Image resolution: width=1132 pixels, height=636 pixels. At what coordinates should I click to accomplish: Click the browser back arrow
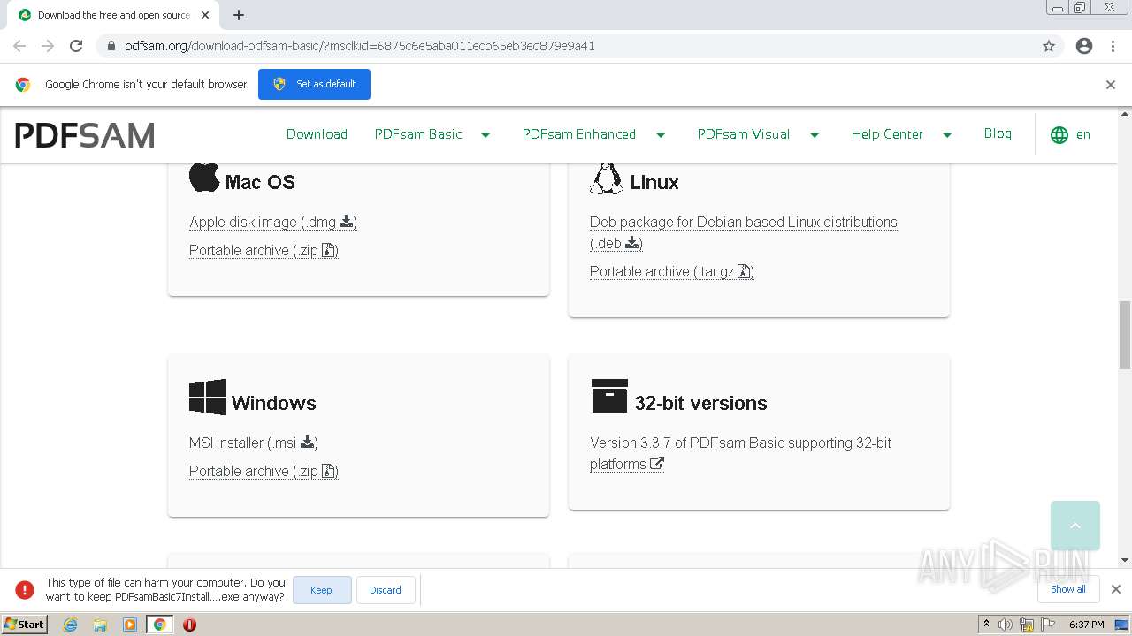click(19, 46)
